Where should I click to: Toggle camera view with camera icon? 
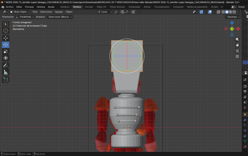pyautogui.click(x=237, y=51)
